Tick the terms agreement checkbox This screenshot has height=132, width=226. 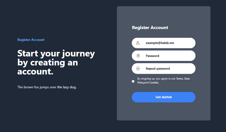pyautogui.click(x=133, y=82)
